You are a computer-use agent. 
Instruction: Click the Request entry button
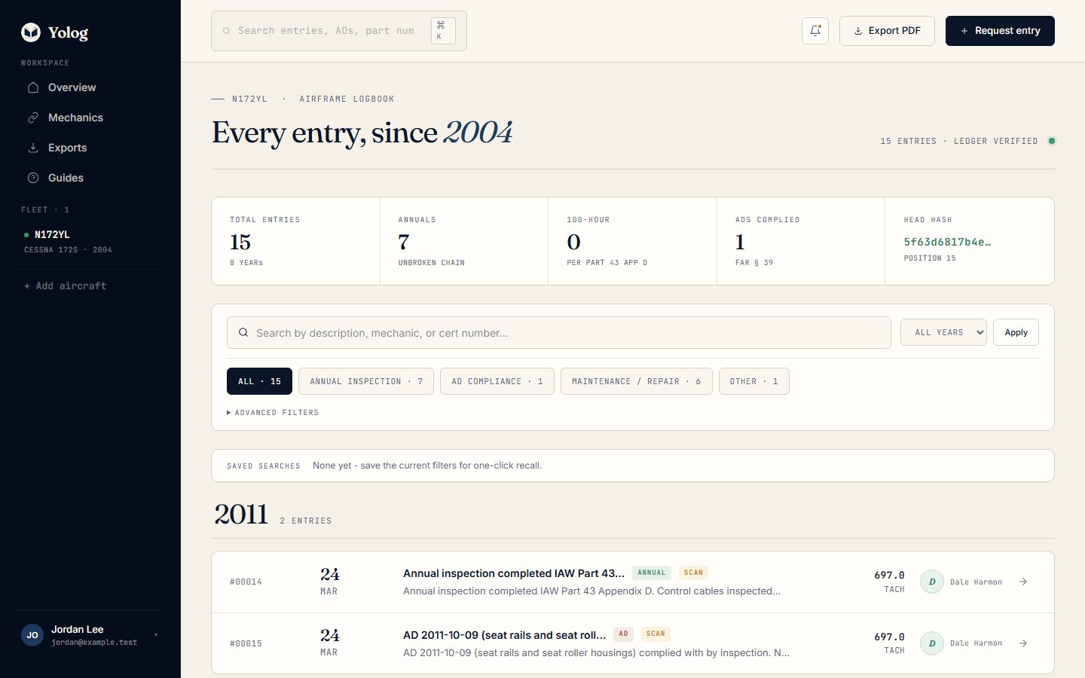[1000, 31]
